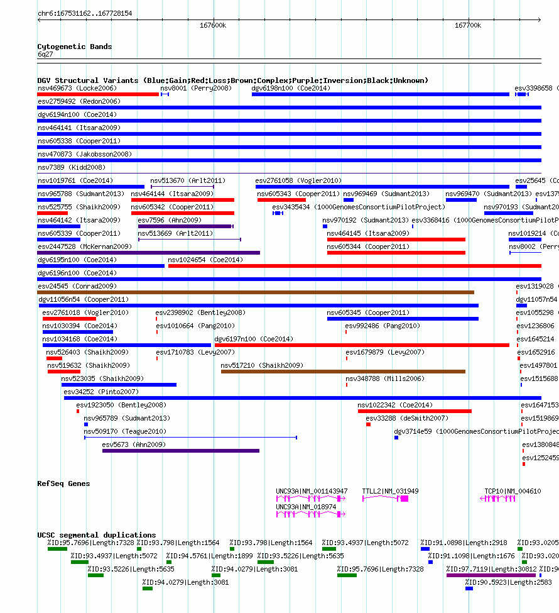Click esv1710783 (Levy2007) label
The width and height of the screenshot is (559, 613).
pyautogui.click(x=195, y=352)
